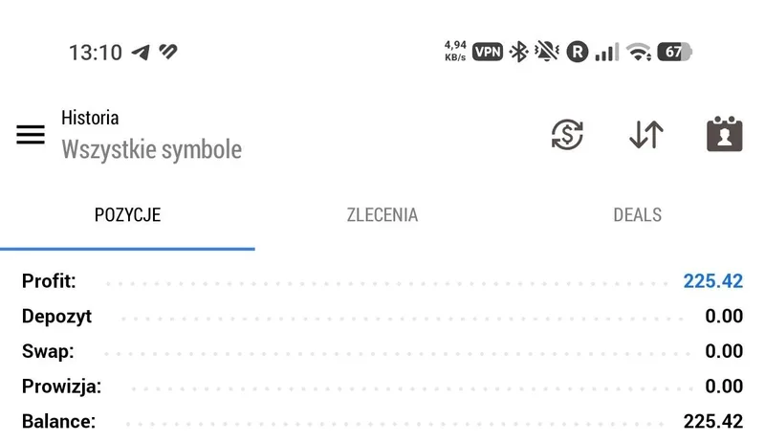
Task: Tap the Historia title
Action: (90, 118)
